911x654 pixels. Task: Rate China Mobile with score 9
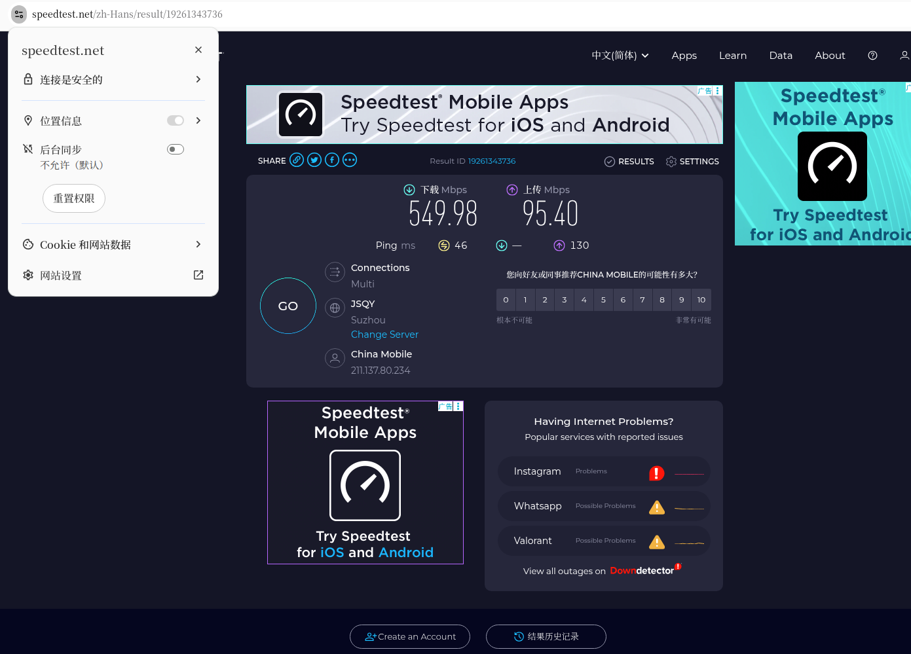[x=682, y=300]
